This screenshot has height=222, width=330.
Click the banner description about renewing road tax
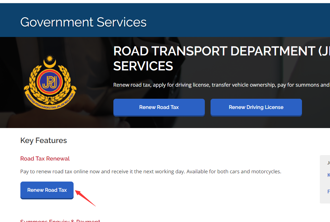pyautogui.click(x=222, y=85)
